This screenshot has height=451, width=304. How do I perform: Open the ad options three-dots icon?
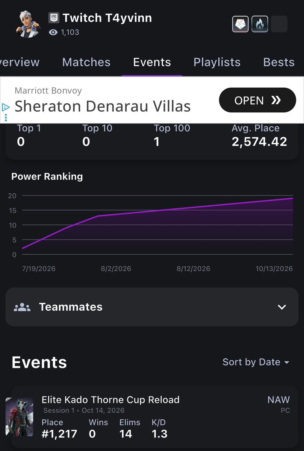coord(6,118)
